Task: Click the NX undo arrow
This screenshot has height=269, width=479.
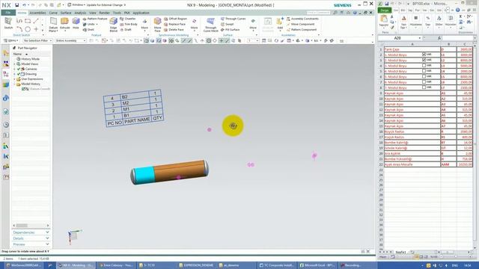Action: point(24,5)
